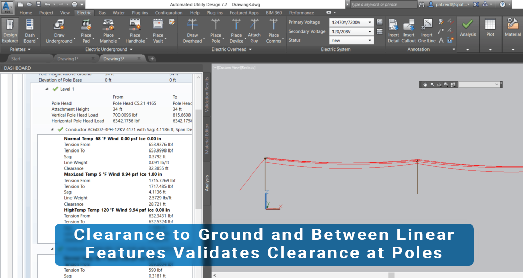523x278 pixels.
Task: Open the Analysis side tab
Action: tap(207, 183)
